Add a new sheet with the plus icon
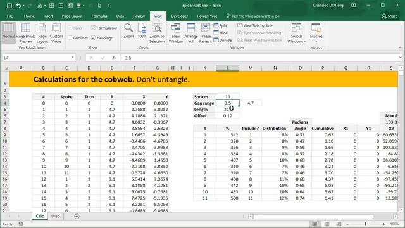Viewport: 405px width, 228px height. (77, 217)
